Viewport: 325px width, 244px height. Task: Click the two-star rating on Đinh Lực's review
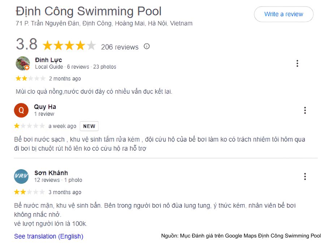tap(30, 78)
